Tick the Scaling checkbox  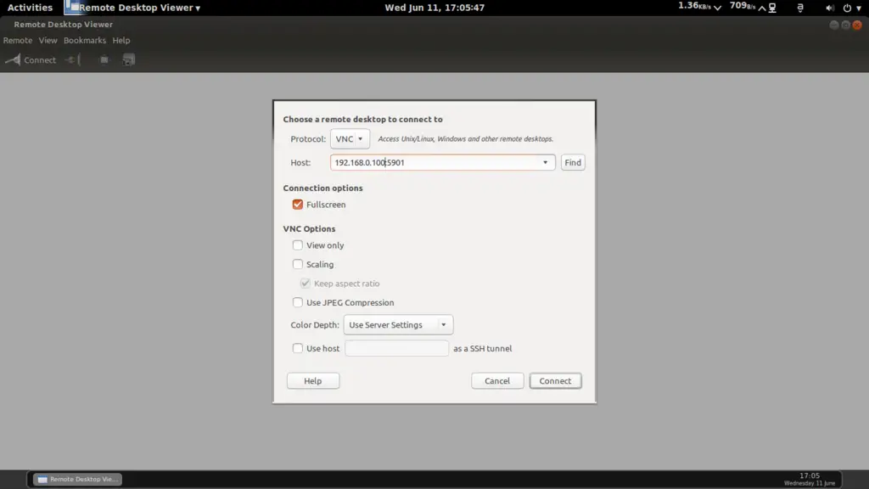coord(298,264)
